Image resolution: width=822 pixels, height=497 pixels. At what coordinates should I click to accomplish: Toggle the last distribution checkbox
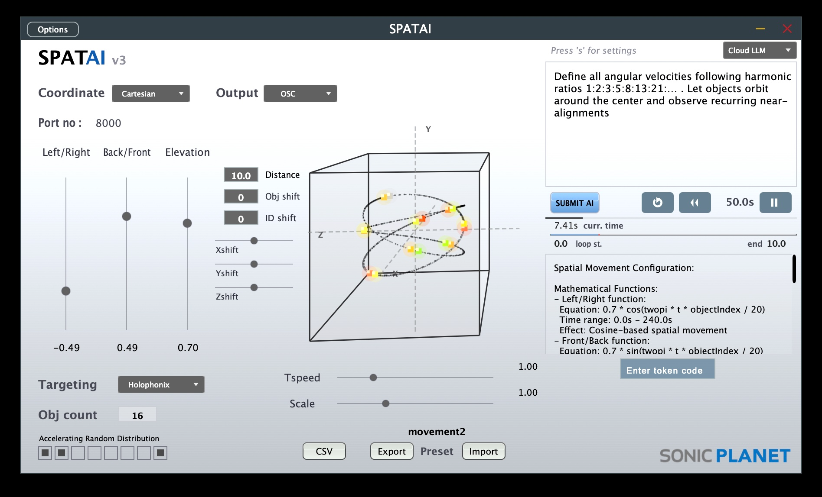(160, 453)
